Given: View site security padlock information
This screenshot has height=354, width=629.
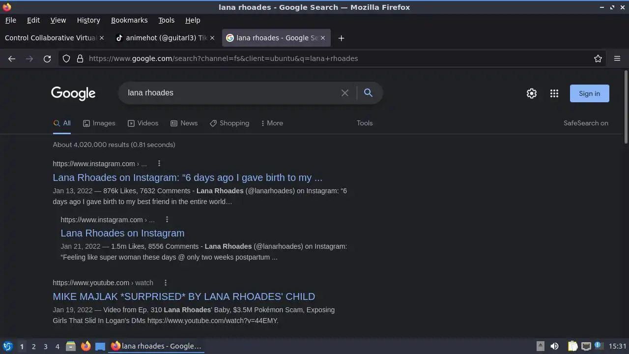Looking at the screenshot, I should [80, 59].
